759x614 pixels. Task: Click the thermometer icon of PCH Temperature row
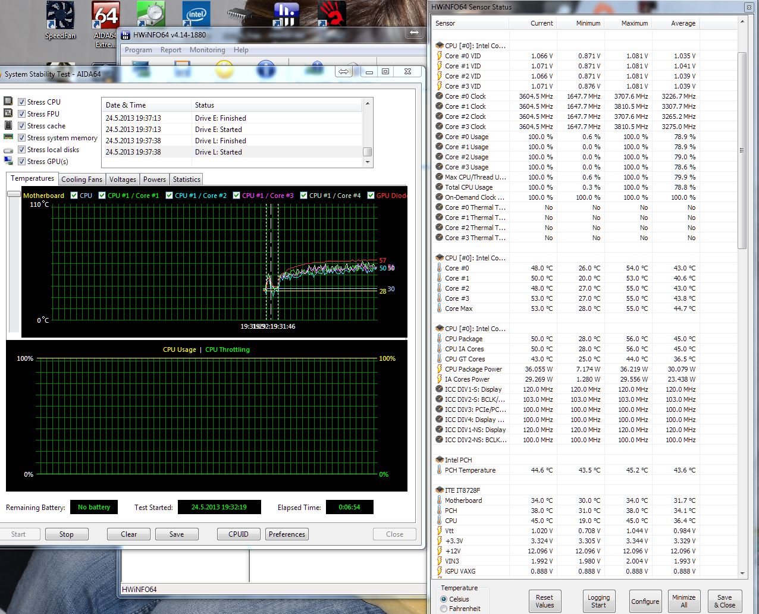440,470
